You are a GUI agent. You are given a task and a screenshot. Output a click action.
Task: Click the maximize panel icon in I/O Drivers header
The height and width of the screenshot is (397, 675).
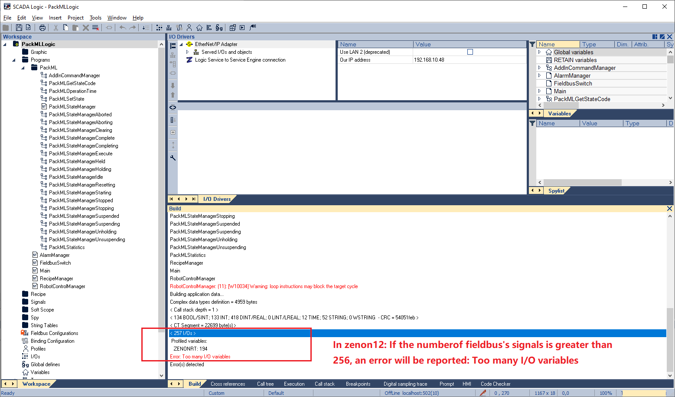tap(662, 37)
